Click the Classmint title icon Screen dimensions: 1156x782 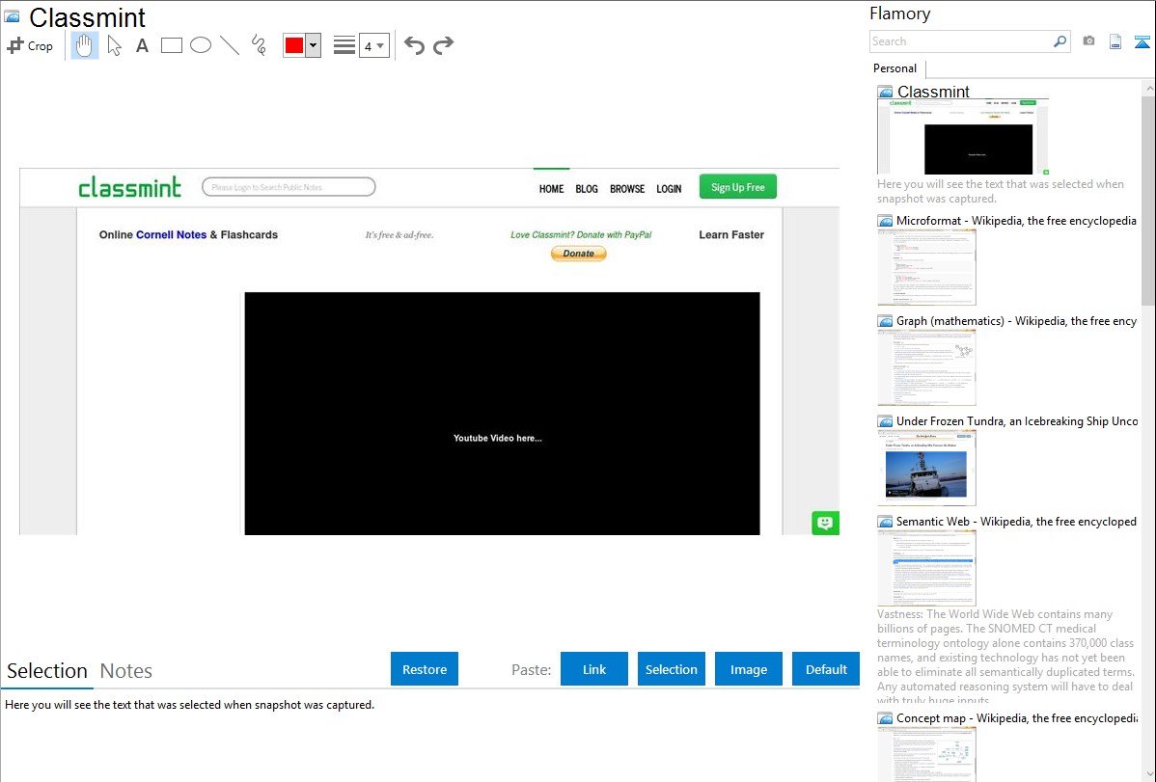pyautogui.click(x=12, y=16)
